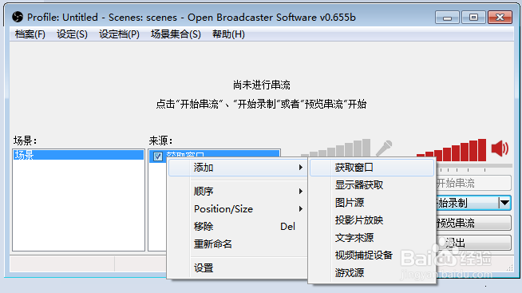
Task: Open the dropdown arrow beside 开始录制
Action: point(505,203)
